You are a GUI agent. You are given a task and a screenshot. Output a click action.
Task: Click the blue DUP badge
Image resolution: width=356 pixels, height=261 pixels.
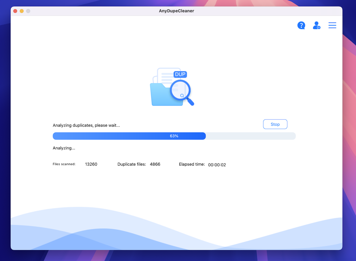point(180,74)
